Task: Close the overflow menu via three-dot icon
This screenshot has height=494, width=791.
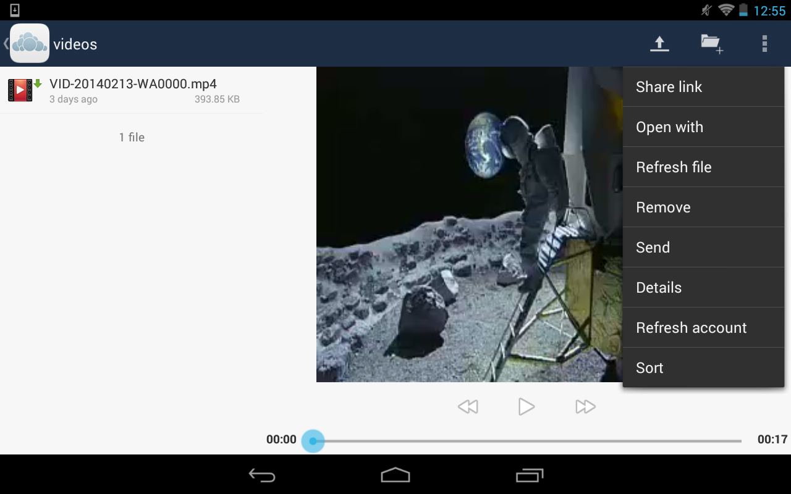Action: 764,43
